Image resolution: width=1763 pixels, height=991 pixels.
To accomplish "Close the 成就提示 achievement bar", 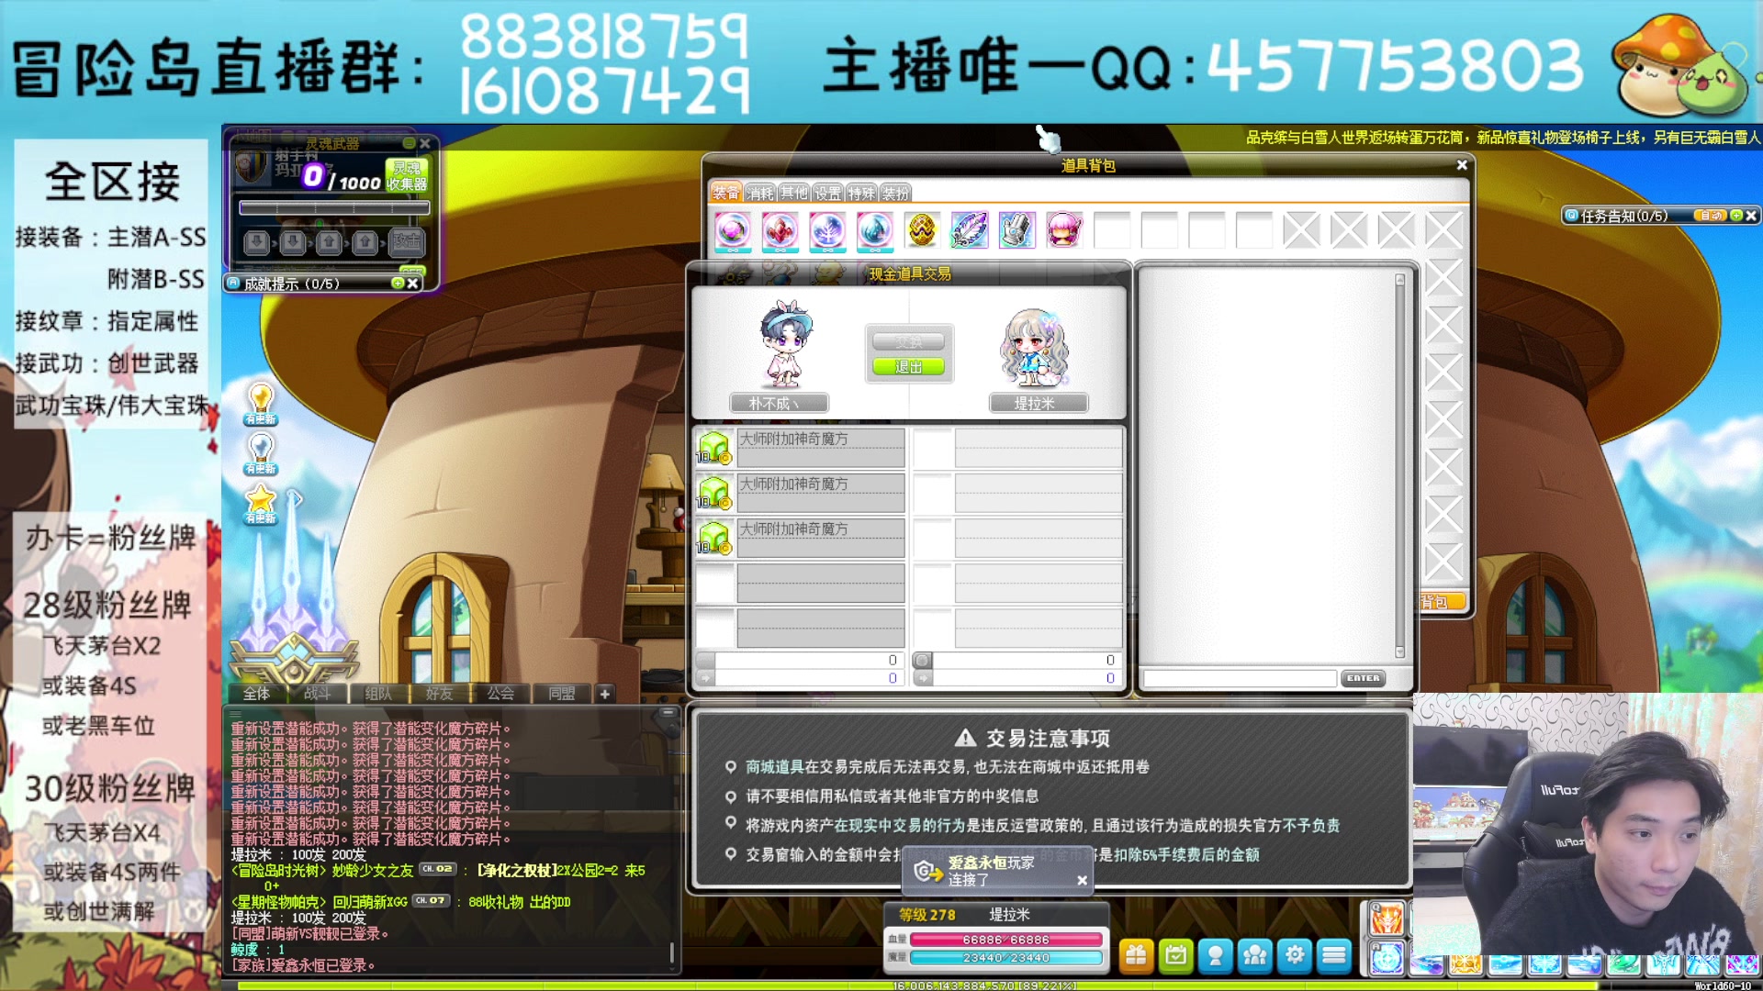I will [x=413, y=284].
